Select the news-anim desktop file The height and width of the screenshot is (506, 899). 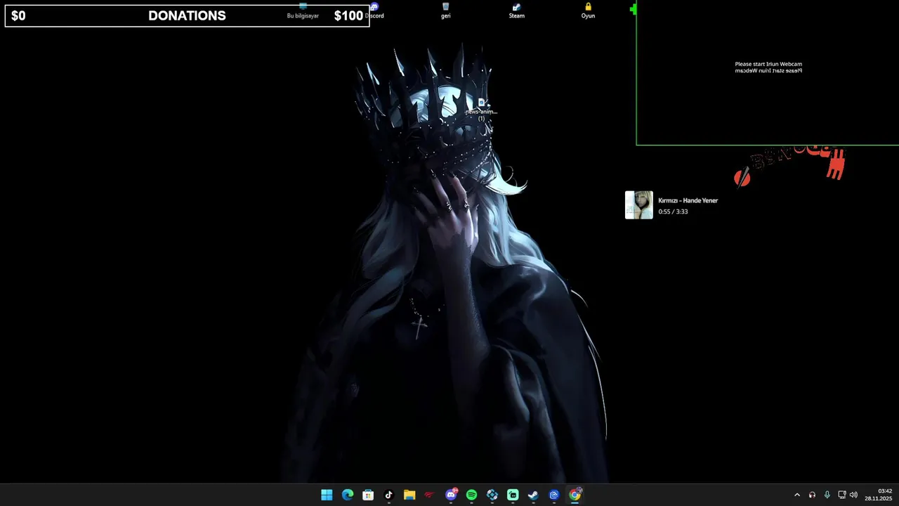(481, 110)
